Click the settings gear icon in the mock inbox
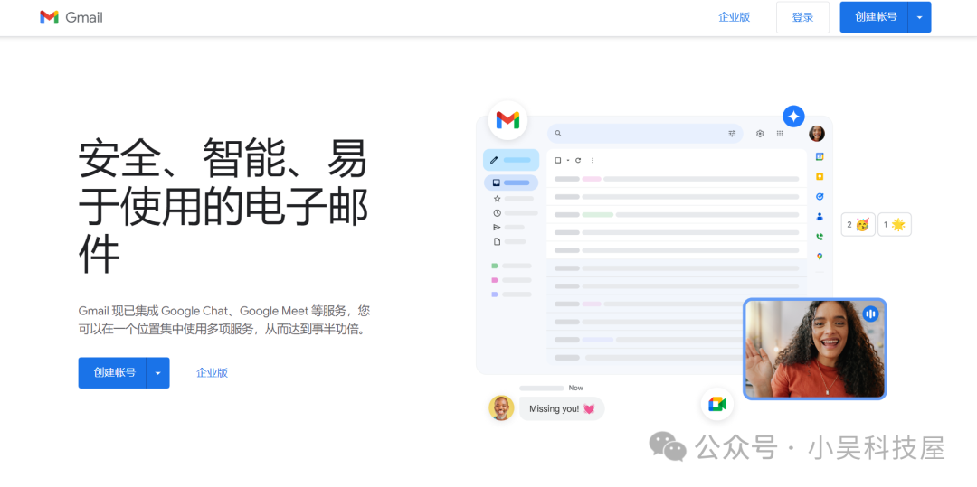This screenshot has height=487, width=977. [x=760, y=133]
